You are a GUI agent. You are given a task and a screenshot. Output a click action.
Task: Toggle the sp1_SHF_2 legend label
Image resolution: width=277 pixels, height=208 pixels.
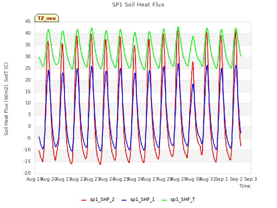click(x=102, y=200)
